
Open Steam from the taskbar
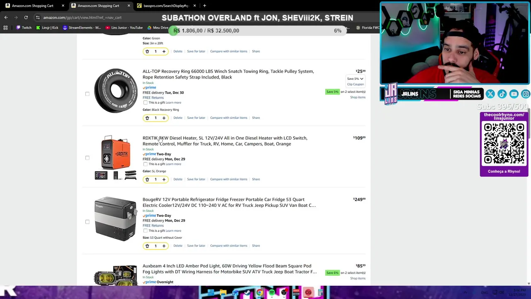pos(247,293)
